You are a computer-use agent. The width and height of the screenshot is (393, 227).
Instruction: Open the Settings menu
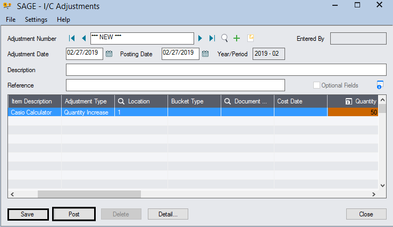[36, 20]
